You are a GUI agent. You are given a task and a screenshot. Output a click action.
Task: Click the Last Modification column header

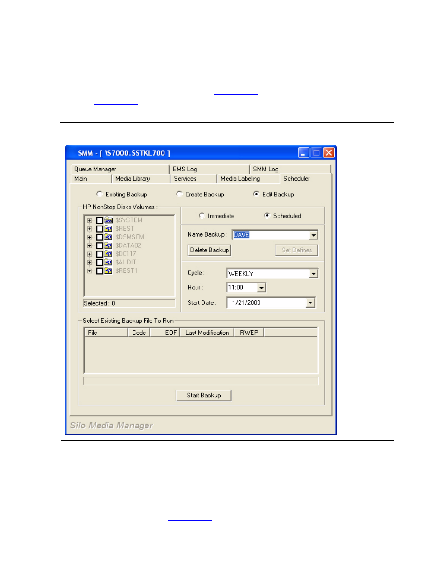coord(207,333)
